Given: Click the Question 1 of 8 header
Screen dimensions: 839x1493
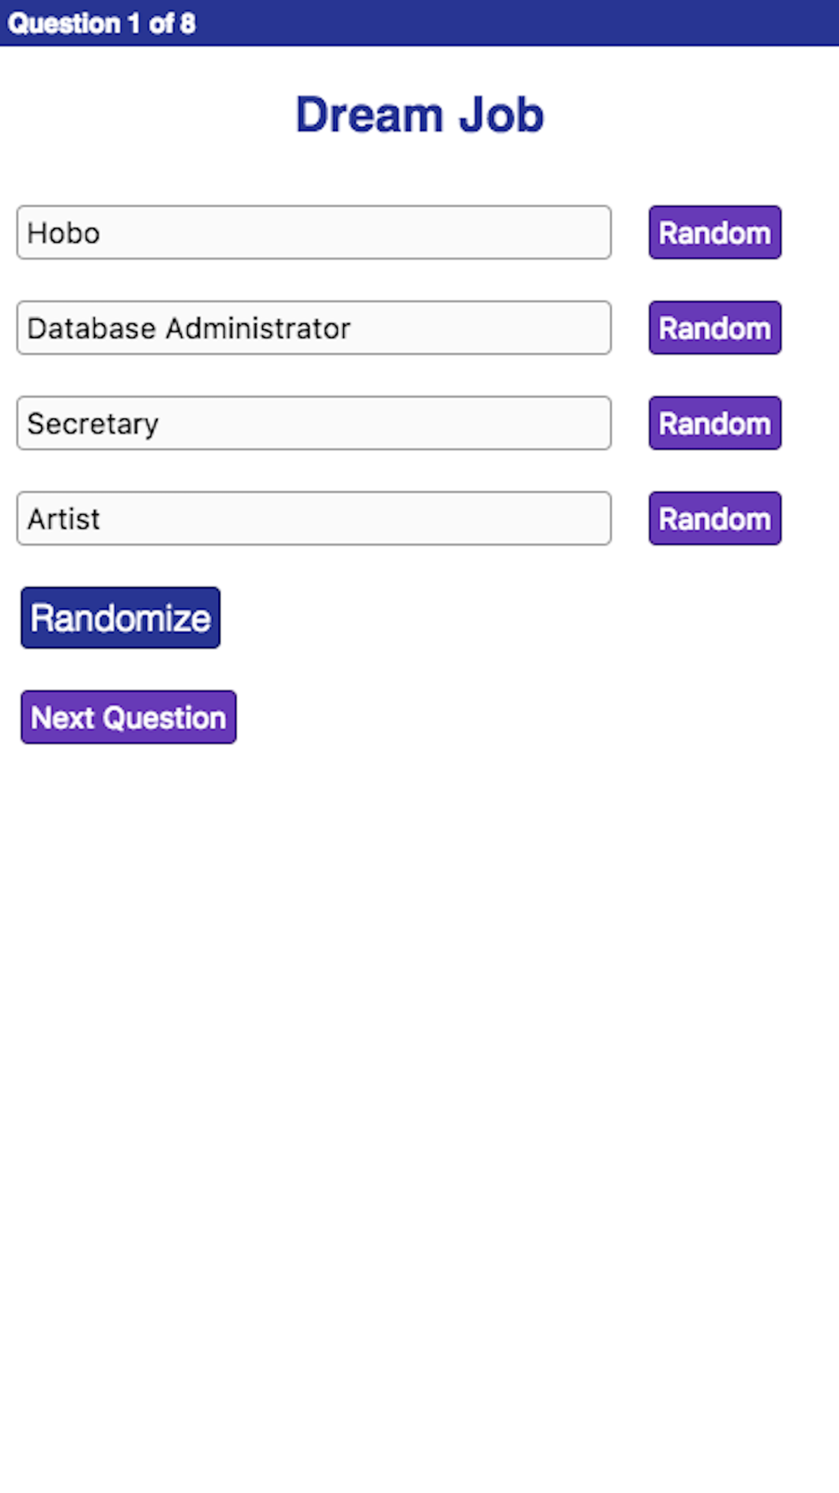Looking at the screenshot, I should (102, 23).
